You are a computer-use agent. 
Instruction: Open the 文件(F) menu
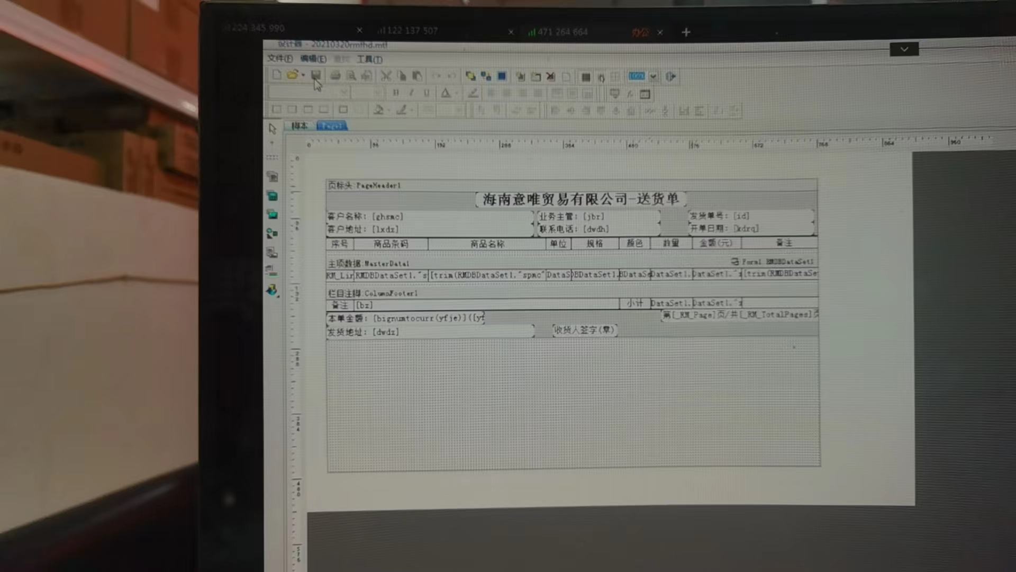[x=280, y=58]
